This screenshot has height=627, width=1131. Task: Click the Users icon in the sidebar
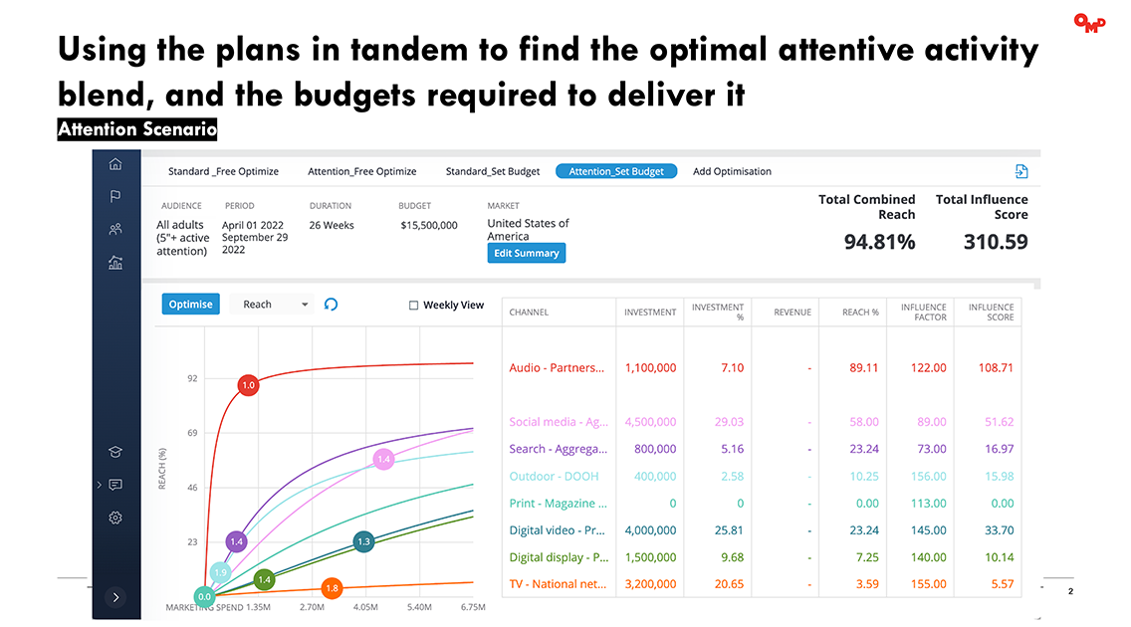pyautogui.click(x=114, y=229)
